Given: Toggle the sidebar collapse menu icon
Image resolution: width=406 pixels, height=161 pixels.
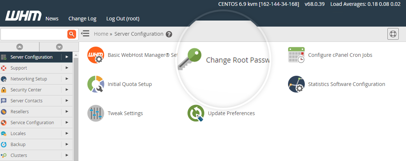Looking at the screenshot, I should pyautogui.click(x=85, y=34).
